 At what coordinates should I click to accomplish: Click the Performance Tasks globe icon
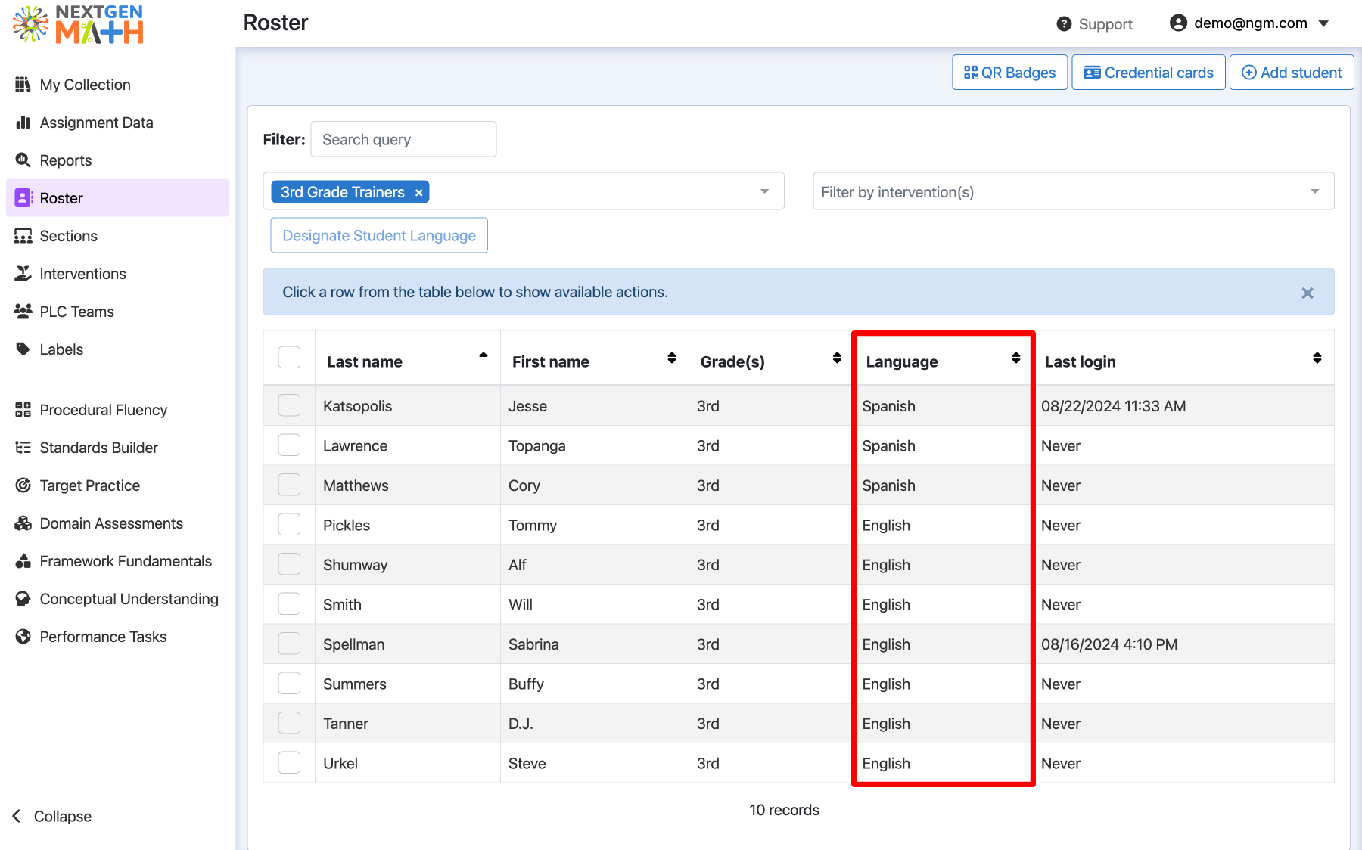(23, 637)
